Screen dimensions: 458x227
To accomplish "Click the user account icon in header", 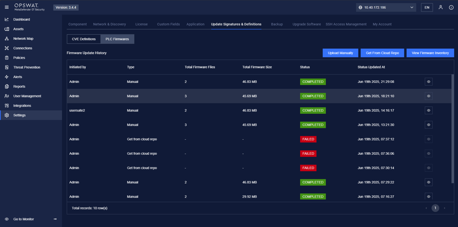I will click(441, 7).
